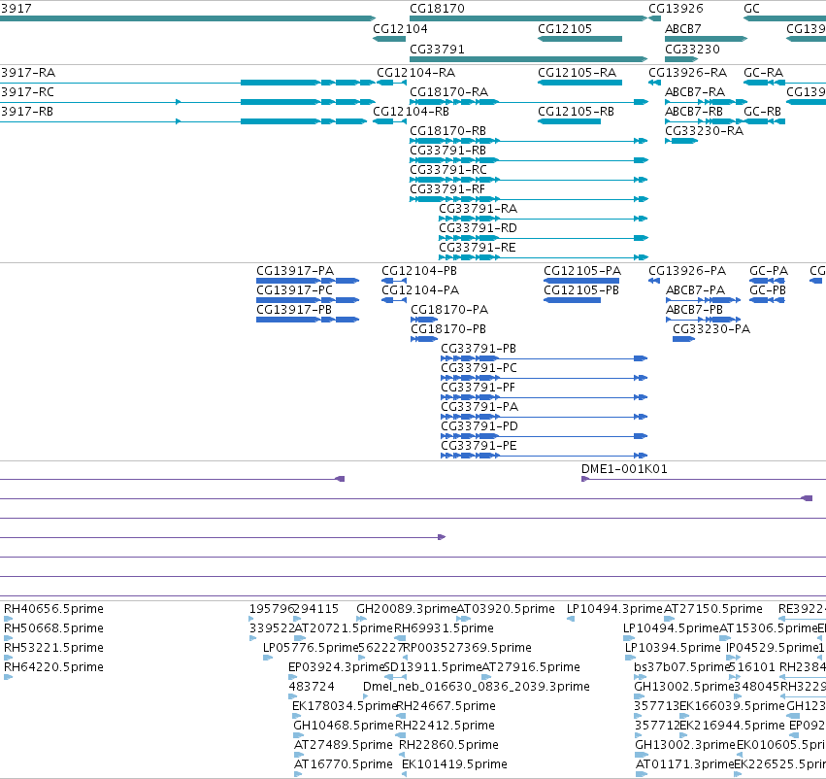Open the ABCB7 gene label
The width and height of the screenshot is (826, 779).
(682, 29)
